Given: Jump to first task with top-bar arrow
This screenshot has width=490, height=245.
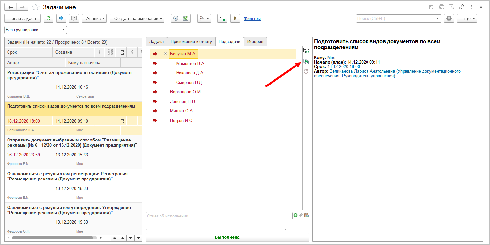Looking at the screenshot, I should (x=115, y=238).
